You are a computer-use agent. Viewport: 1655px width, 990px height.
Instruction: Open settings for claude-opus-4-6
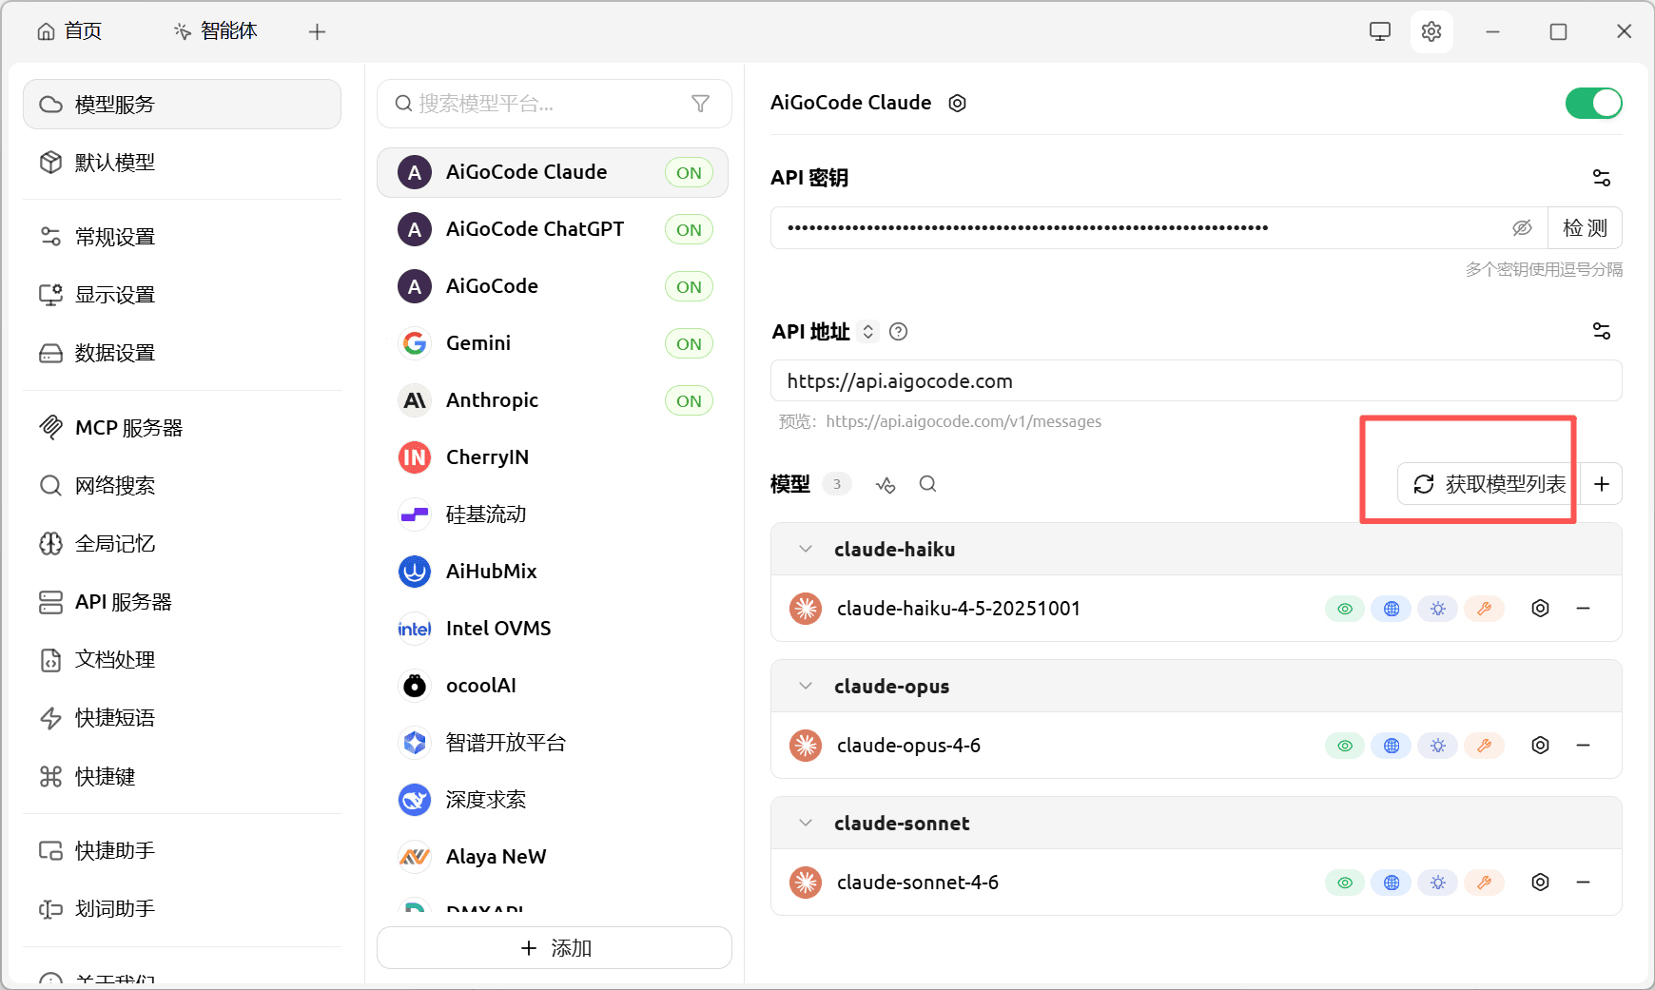(x=1541, y=746)
